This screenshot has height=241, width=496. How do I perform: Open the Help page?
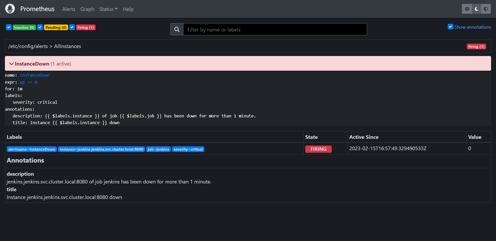pyautogui.click(x=128, y=9)
